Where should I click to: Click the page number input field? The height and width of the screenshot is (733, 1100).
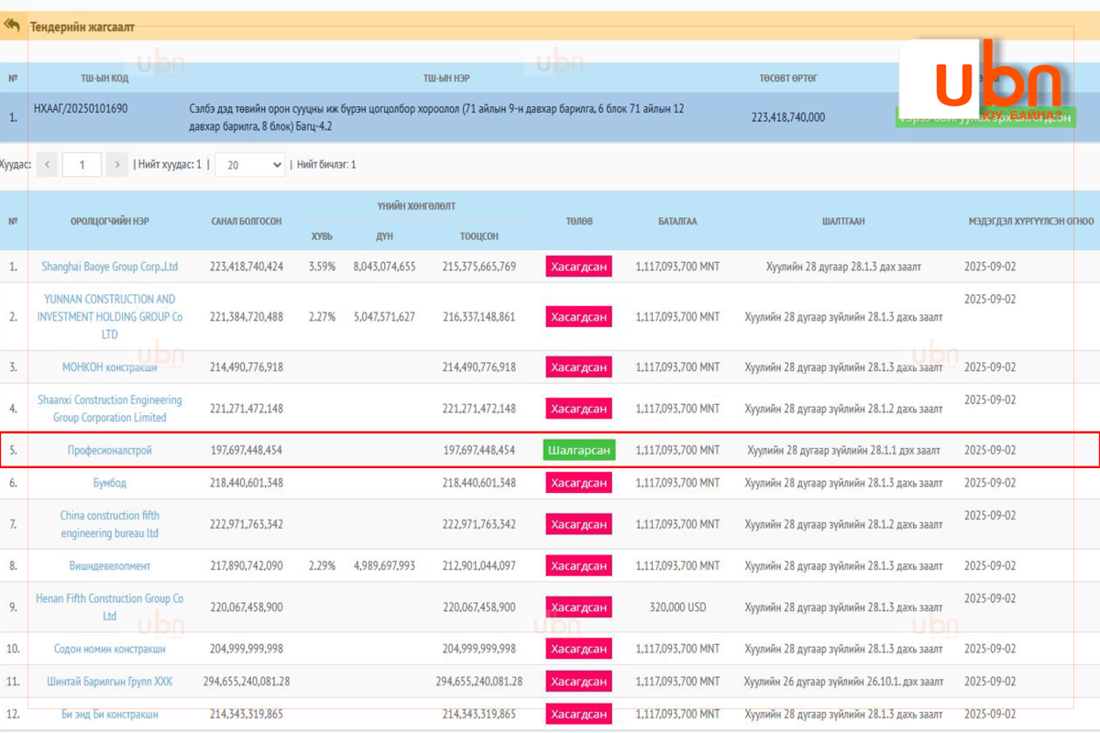point(82,165)
